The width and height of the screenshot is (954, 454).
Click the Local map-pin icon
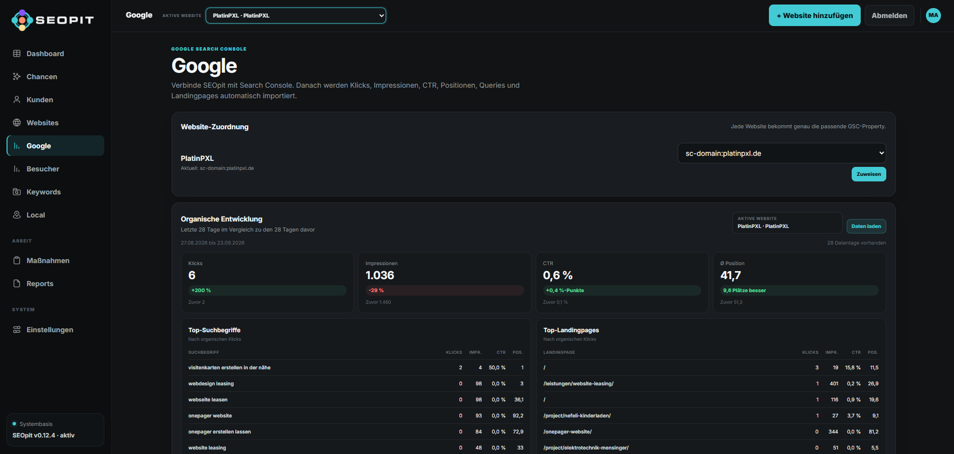click(x=17, y=215)
